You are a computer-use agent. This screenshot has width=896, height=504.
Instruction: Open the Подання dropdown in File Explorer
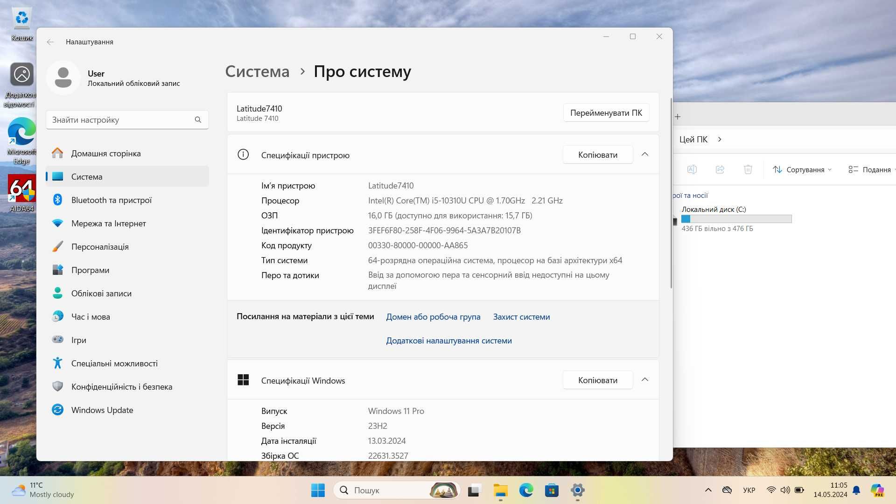coord(871,169)
